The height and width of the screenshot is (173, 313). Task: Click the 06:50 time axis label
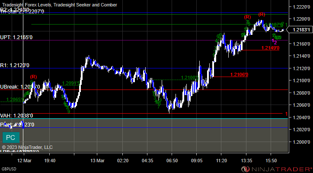[172, 161]
